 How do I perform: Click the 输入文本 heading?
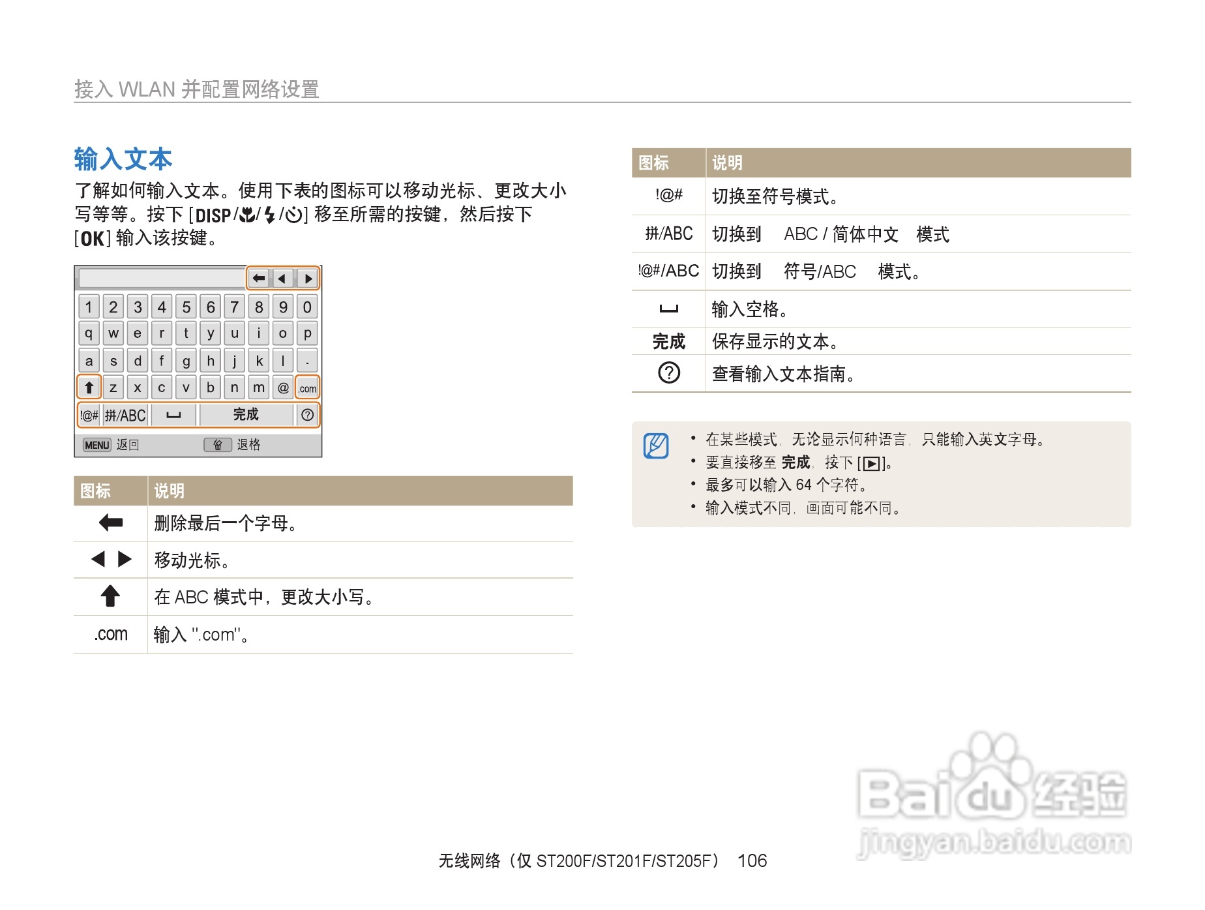click(x=123, y=159)
